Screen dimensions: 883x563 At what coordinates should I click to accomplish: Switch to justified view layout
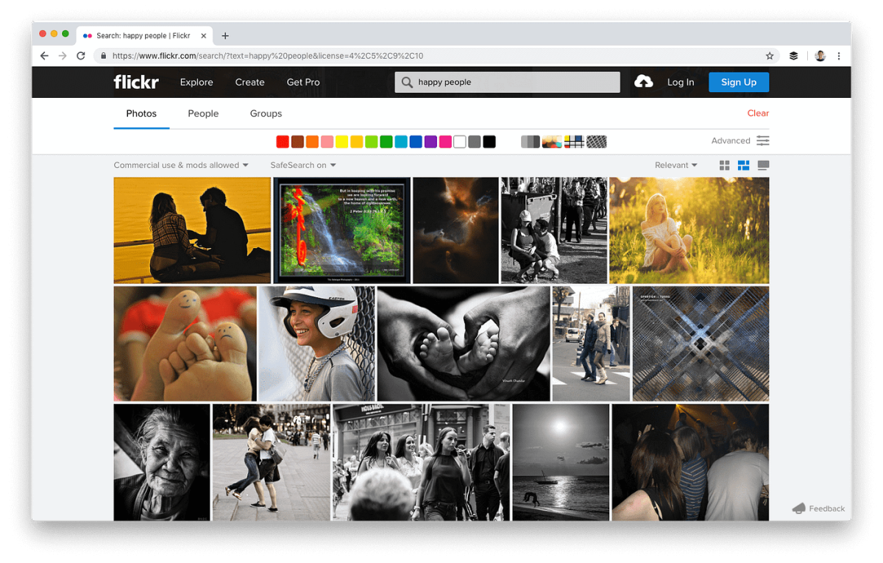744,166
